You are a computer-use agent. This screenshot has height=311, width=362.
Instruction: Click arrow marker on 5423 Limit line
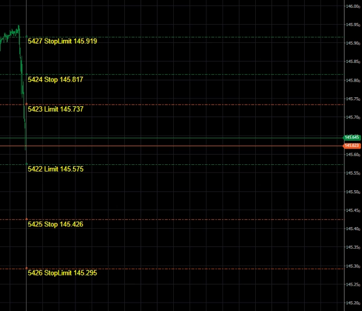(27, 104)
